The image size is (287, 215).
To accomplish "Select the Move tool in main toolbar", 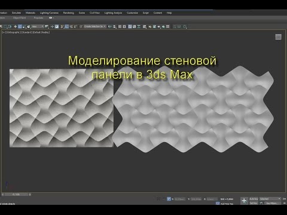I will click(16, 26).
